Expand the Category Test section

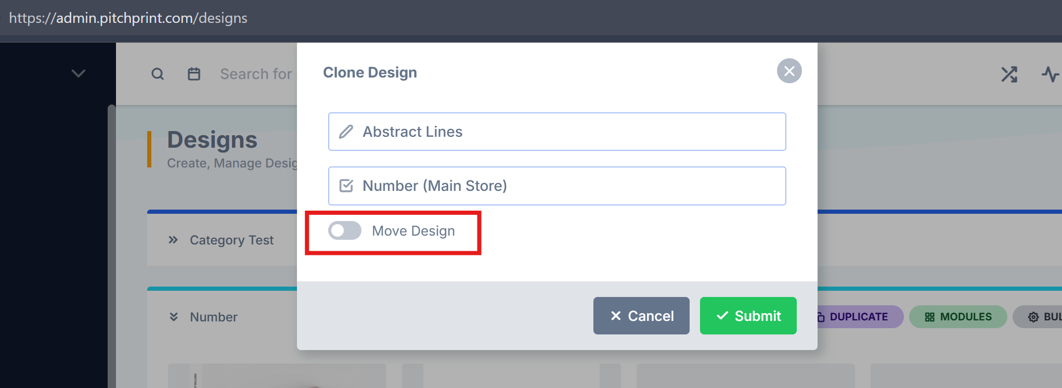[x=173, y=240]
